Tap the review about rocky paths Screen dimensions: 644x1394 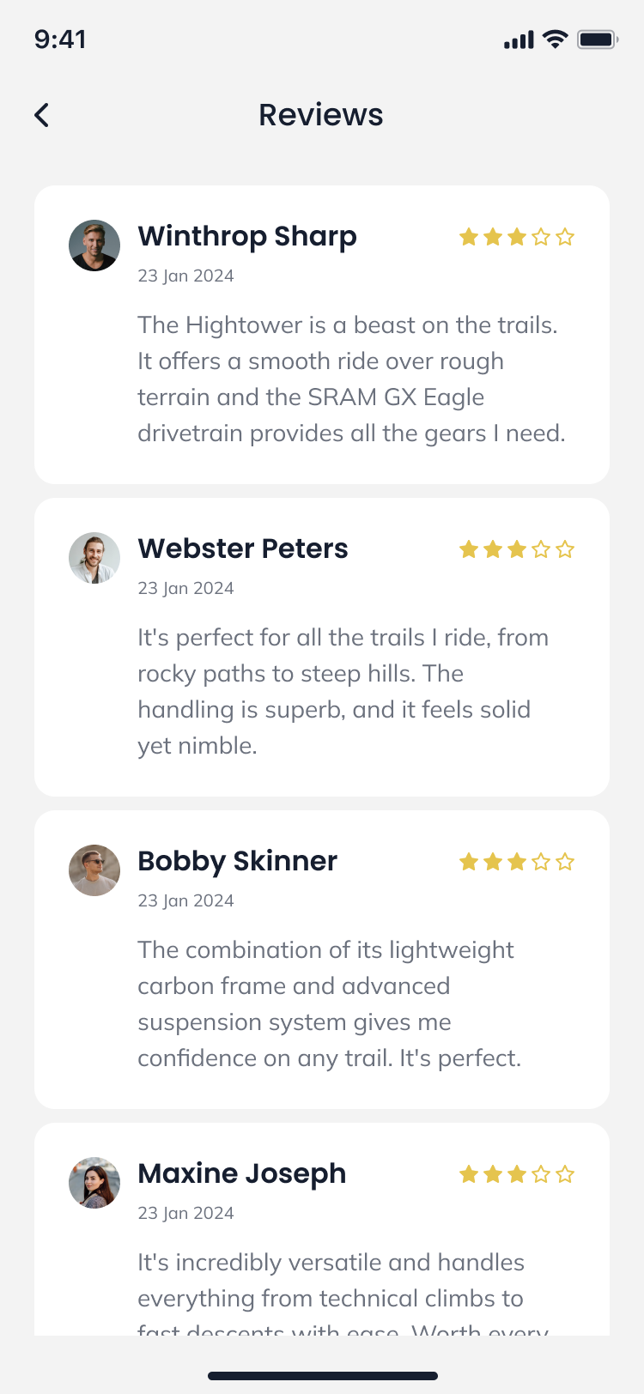click(x=343, y=691)
